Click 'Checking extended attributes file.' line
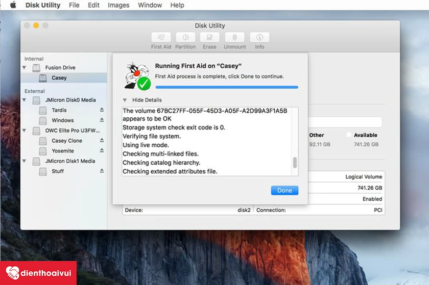The height and width of the screenshot is (285, 429). (170, 171)
